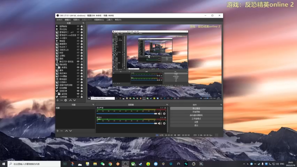Open 设置 in controls panel
The image size is (297, 167).
click(x=196, y=122)
